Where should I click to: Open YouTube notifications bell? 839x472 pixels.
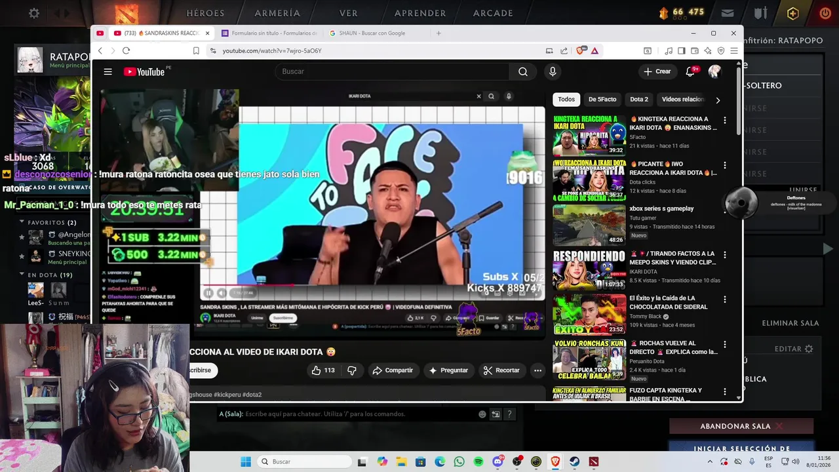(x=690, y=71)
